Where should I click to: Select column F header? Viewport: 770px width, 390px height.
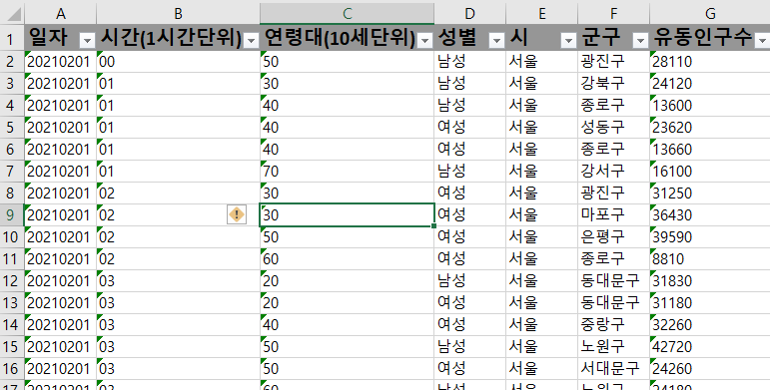[x=613, y=14]
